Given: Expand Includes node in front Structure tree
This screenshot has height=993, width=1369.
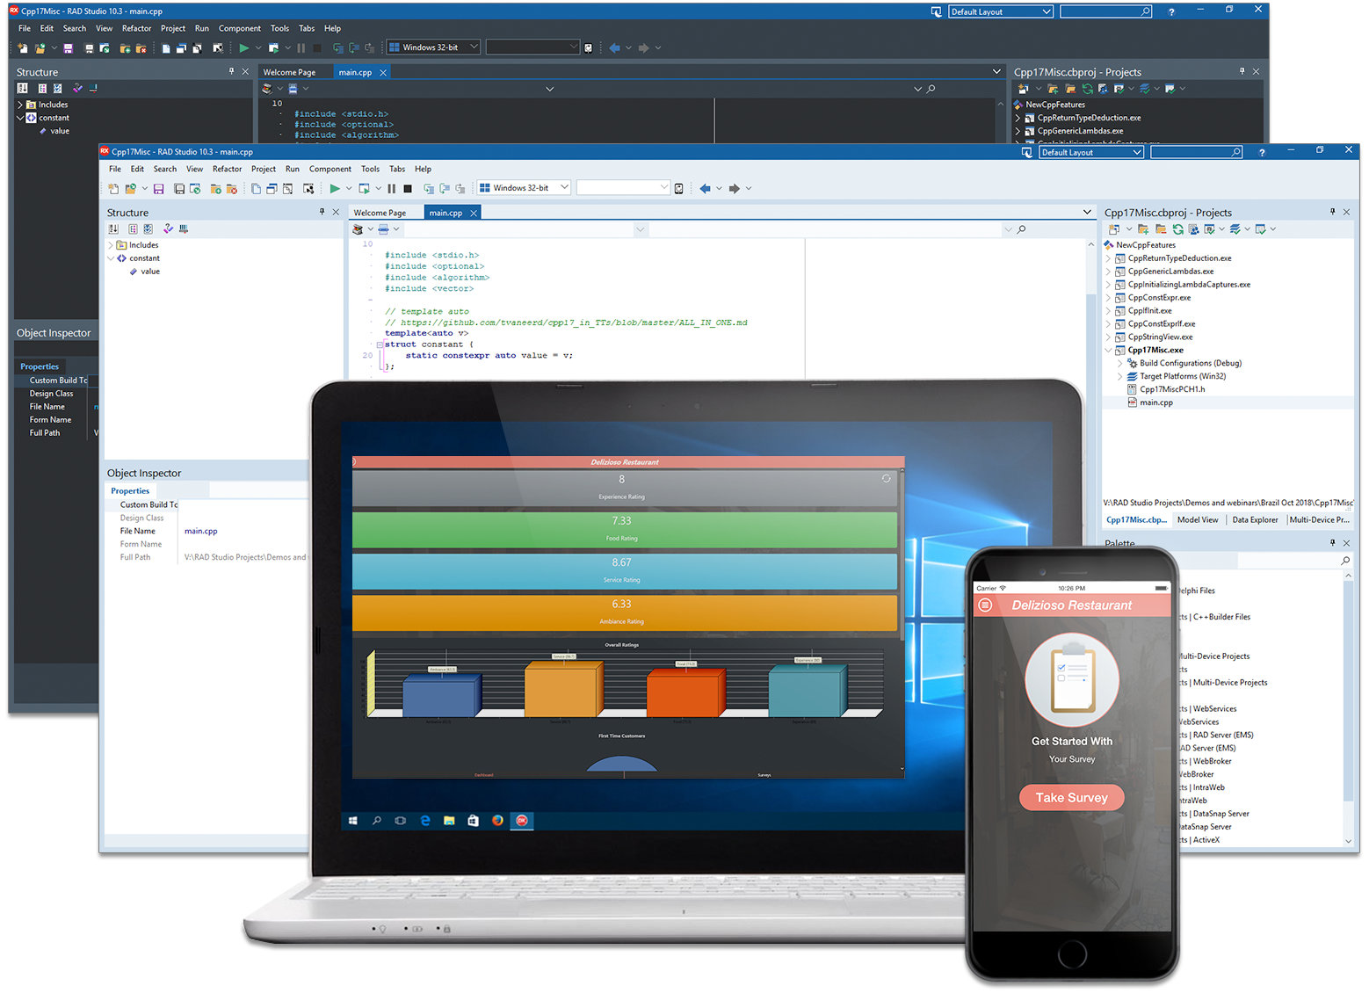Looking at the screenshot, I should (x=111, y=245).
